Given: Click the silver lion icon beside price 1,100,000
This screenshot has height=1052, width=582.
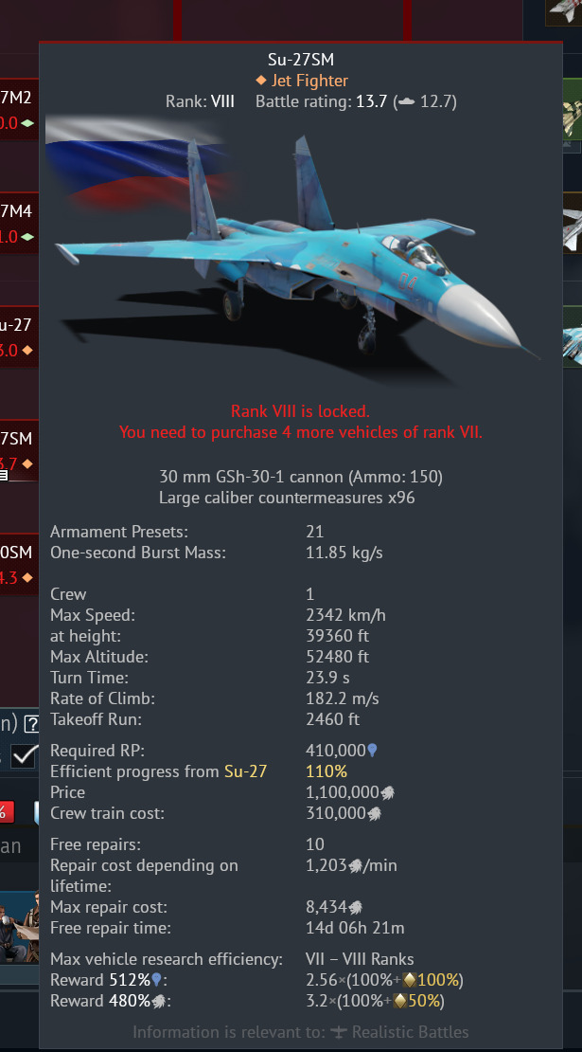Looking at the screenshot, I should click(388, 793).
